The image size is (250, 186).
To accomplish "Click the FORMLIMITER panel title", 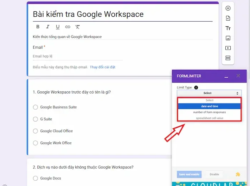I will (x=189, y=76).
